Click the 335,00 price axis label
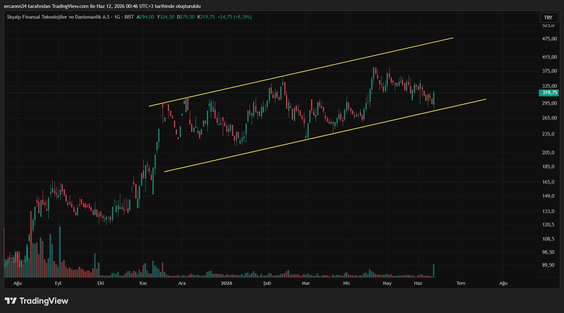Image resolution: width=564 pixels, height=313 pixels. (x=549, y=86)
